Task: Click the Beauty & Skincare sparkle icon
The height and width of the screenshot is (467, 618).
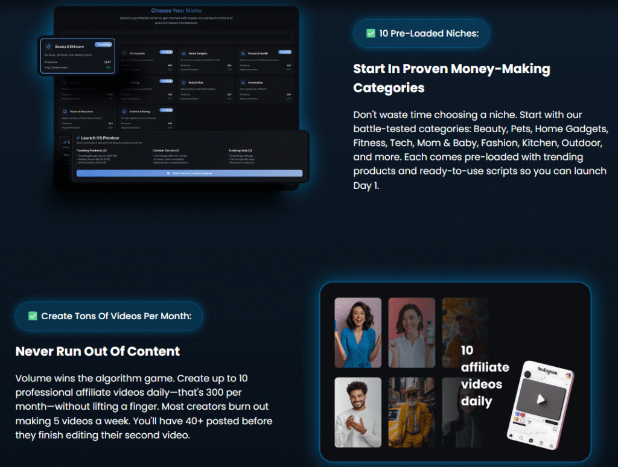Action: tap(48, 46)
